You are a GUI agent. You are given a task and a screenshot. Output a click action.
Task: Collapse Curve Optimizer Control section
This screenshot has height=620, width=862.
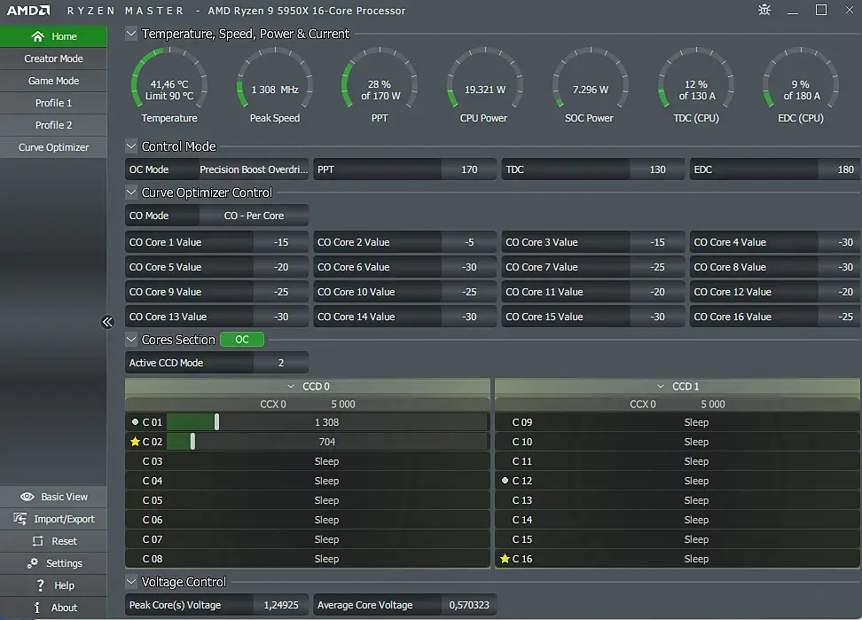(x=131, y=192)
